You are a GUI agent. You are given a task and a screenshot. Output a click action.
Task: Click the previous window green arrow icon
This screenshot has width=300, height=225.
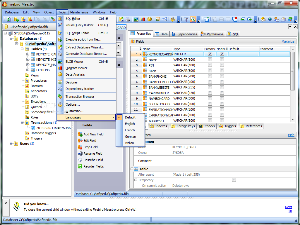243,19
